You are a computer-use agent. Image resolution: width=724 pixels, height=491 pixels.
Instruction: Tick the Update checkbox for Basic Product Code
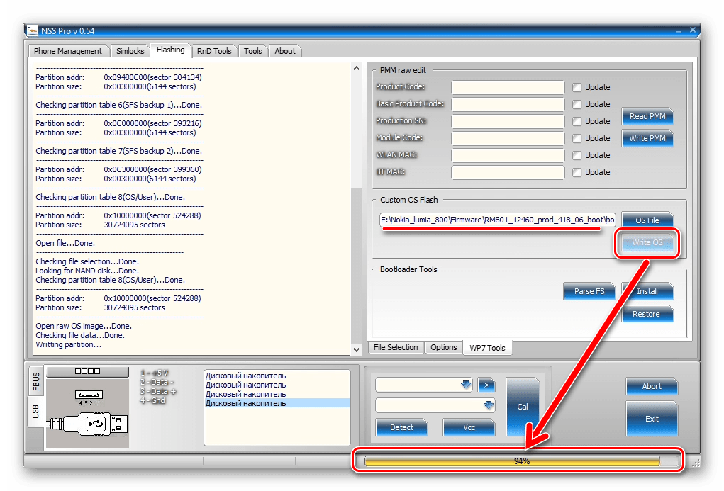coord(577,104)
